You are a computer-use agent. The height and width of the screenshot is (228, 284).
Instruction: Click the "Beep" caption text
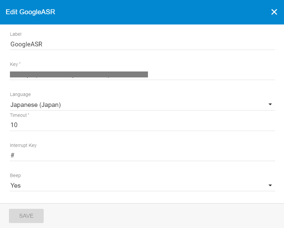coord(15,175)
